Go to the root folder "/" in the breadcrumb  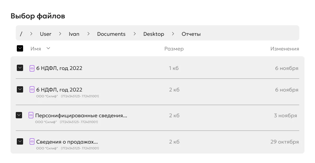coord(21,34)
